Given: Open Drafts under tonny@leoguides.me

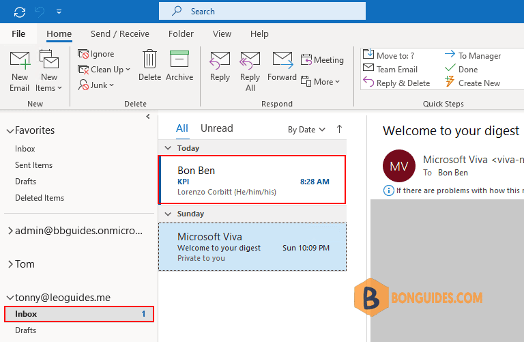Looking at the screenshot, I should tap(25, 330).
